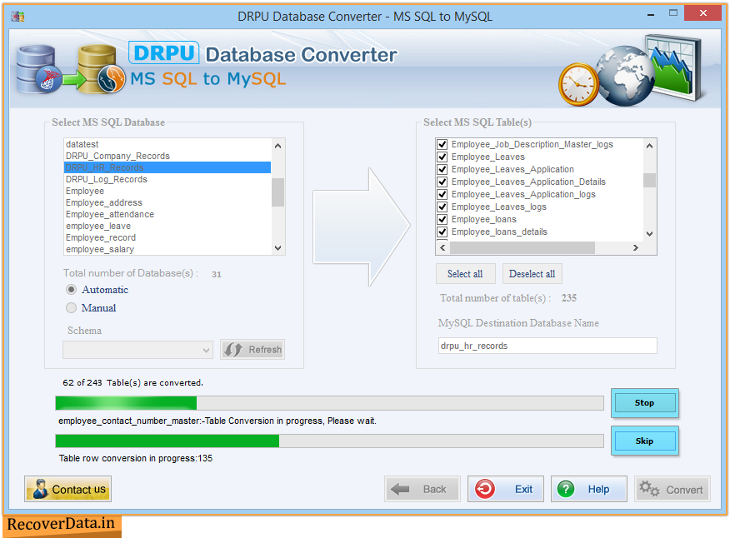
Task: Uncheck Employee_Leaves_Application_logs table
Action: pyautogui.click(x=442, y=195)
